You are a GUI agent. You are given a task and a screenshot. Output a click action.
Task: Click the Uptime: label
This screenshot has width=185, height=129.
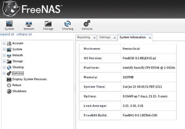click(90, 96)
